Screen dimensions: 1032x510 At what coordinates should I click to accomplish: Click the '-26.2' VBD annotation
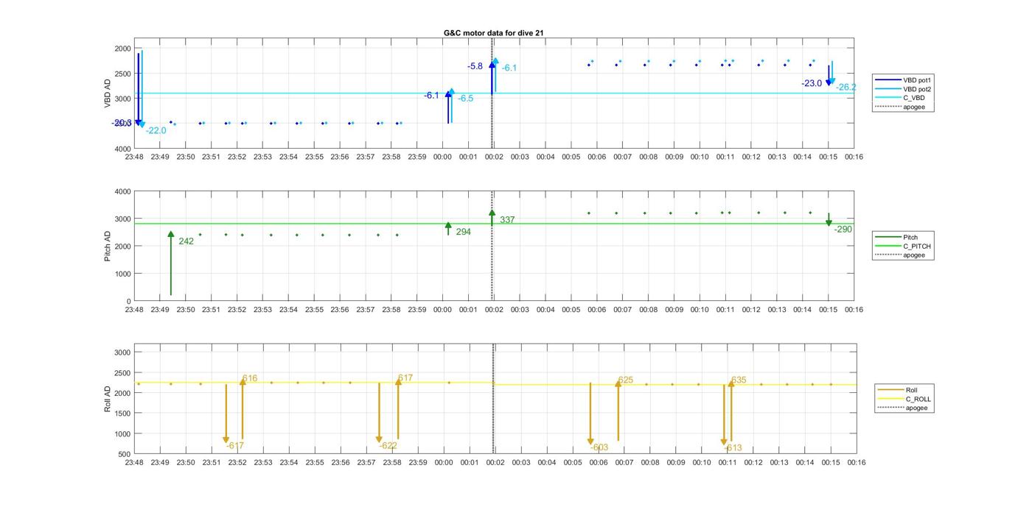(x=846, y=88)
